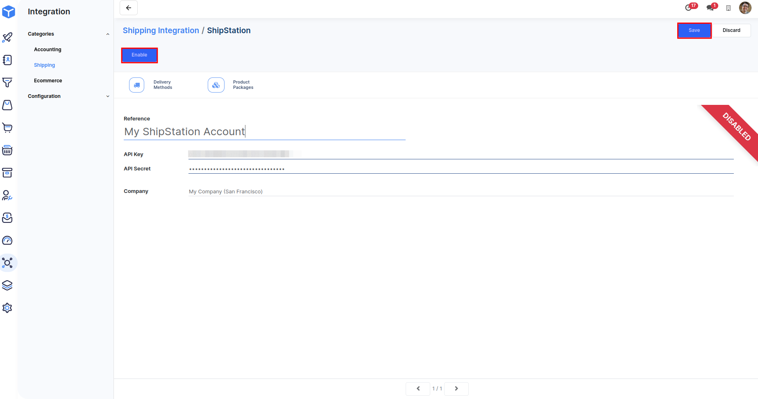This screenshot has height=399, width=758.
Task: Open chat messages icon with 1 badge
Action: click(710, 8)
